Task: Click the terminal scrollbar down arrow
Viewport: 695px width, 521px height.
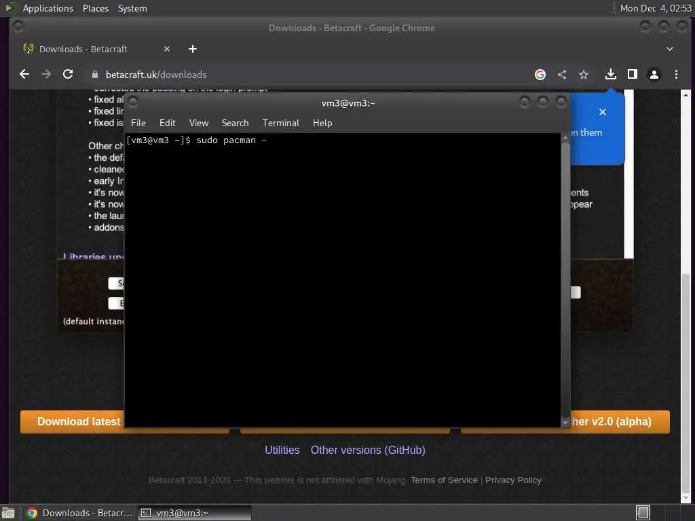Action: [x=565, y=423]
